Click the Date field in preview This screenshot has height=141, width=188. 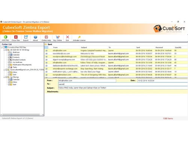tap(162, 80)
